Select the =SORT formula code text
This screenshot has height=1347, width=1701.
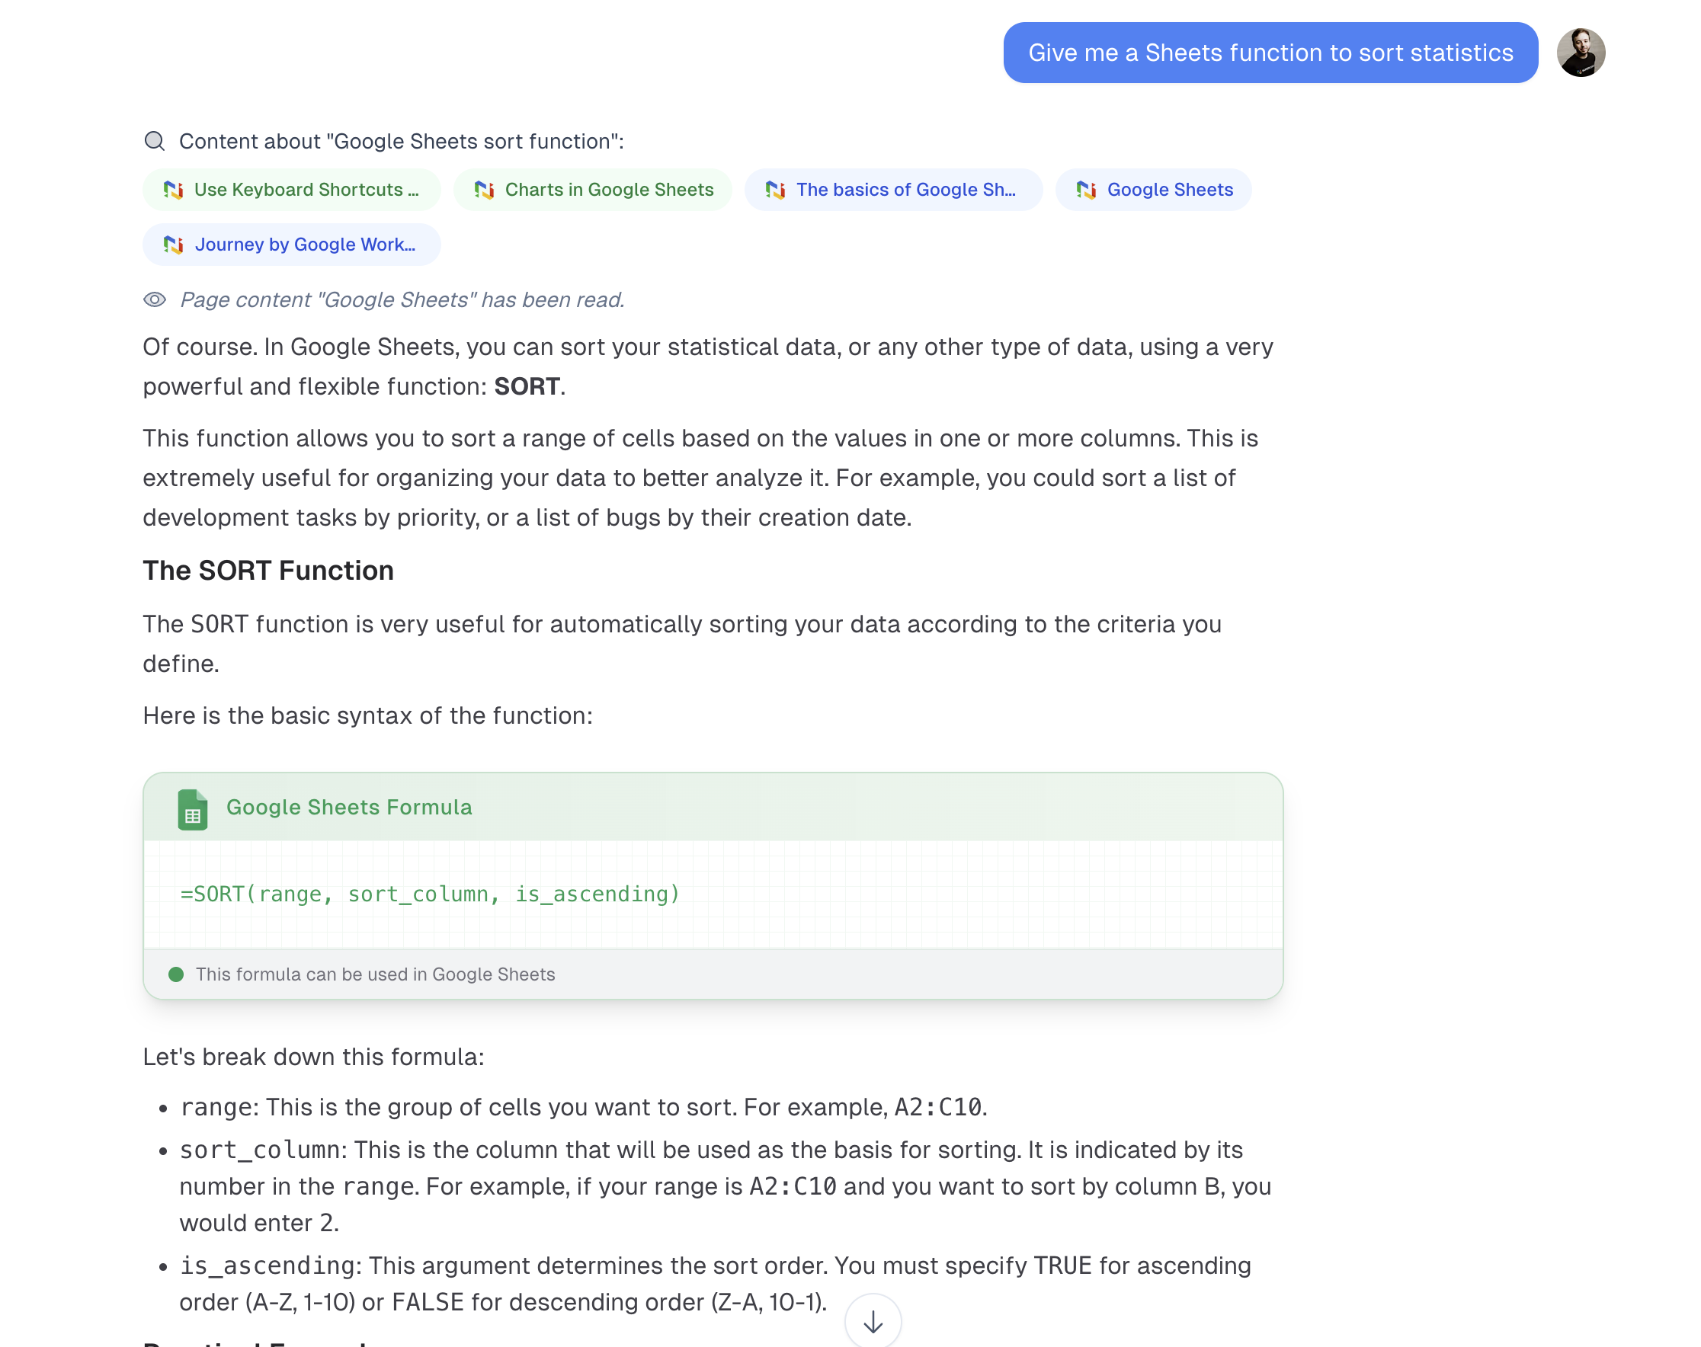pos(428,894)
